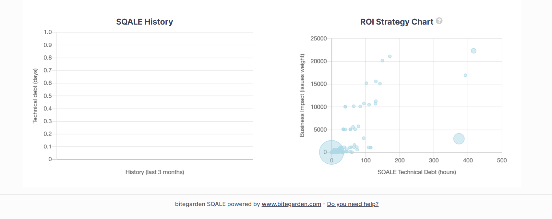Select the lone bubble near 3000 impact, 95 hours
This screenshot has height=219, width=552.
[364, 138]
